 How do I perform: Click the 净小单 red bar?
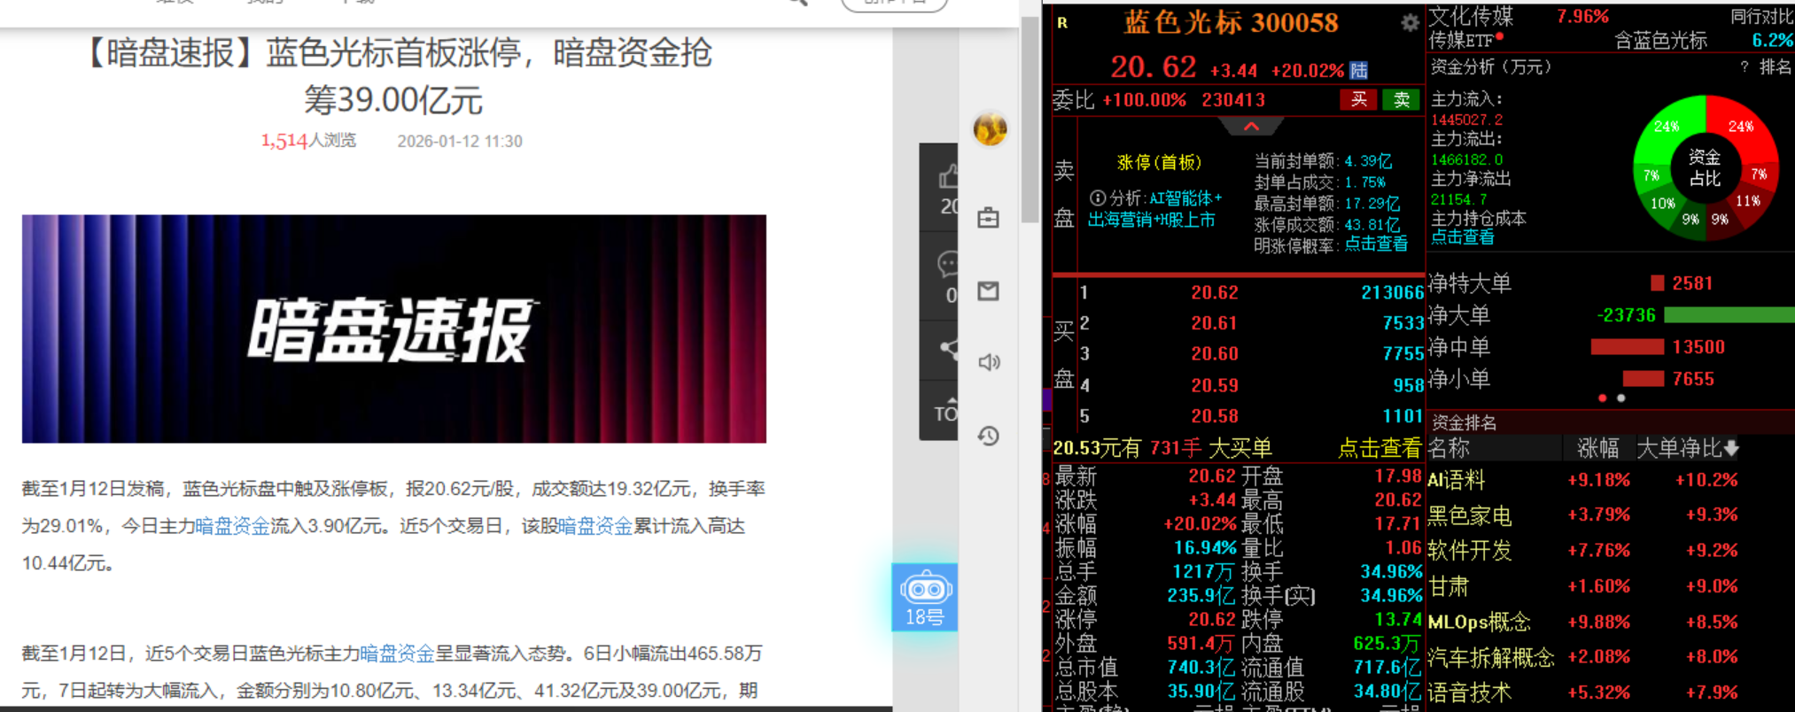[1643, 379]
